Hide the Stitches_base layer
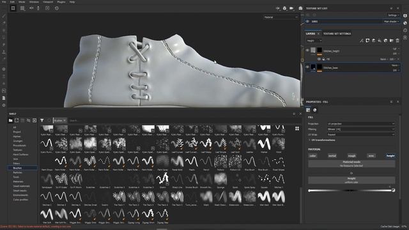This screenshot has width=409, height=230. [x=307, y=67]
